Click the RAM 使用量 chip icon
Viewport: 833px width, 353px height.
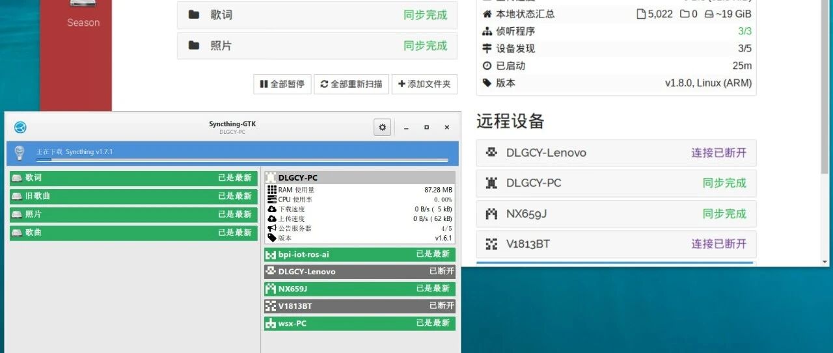(272, 190)
